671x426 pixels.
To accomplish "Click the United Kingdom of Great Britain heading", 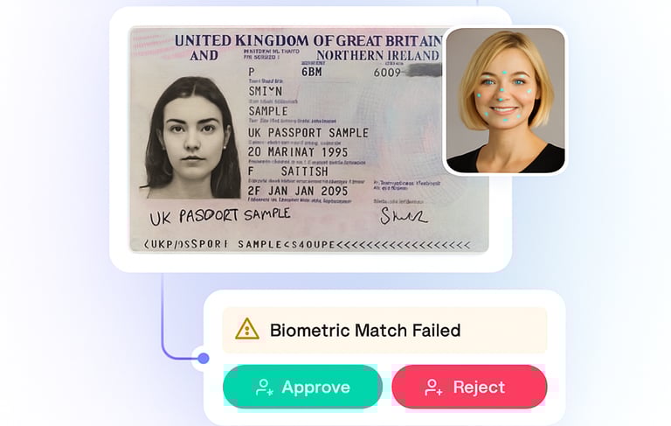I will tap(308, 41).
